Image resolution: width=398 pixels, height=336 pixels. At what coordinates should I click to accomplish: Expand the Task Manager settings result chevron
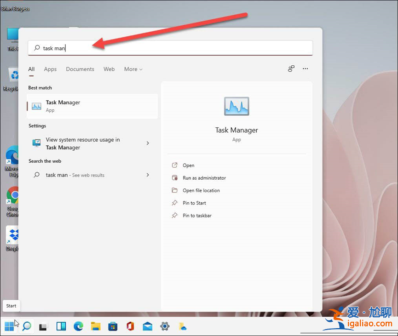click(148, 143)
